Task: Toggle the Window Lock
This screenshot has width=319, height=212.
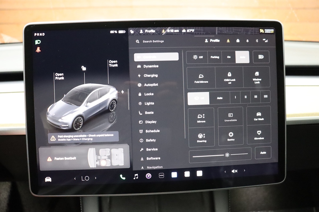Action: click(257, 77)
